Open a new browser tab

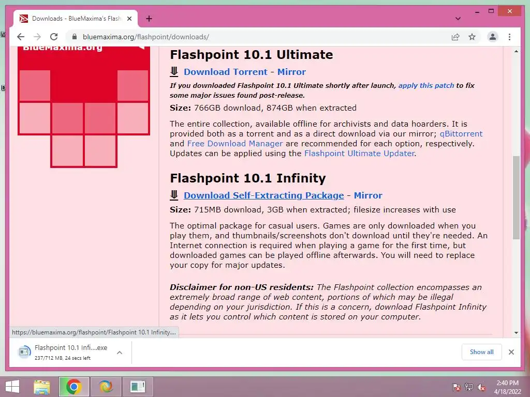149,19
